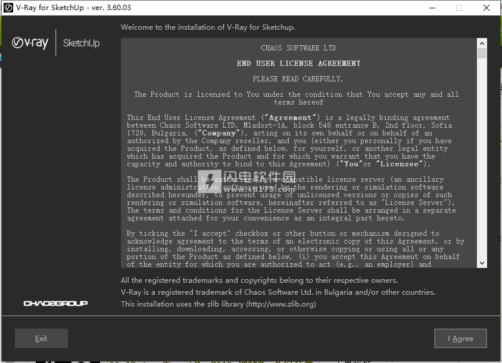Viewport: 502px width, 363px height.
Task: Click the license scrollbar down arrow
Action: coord(482,263)
